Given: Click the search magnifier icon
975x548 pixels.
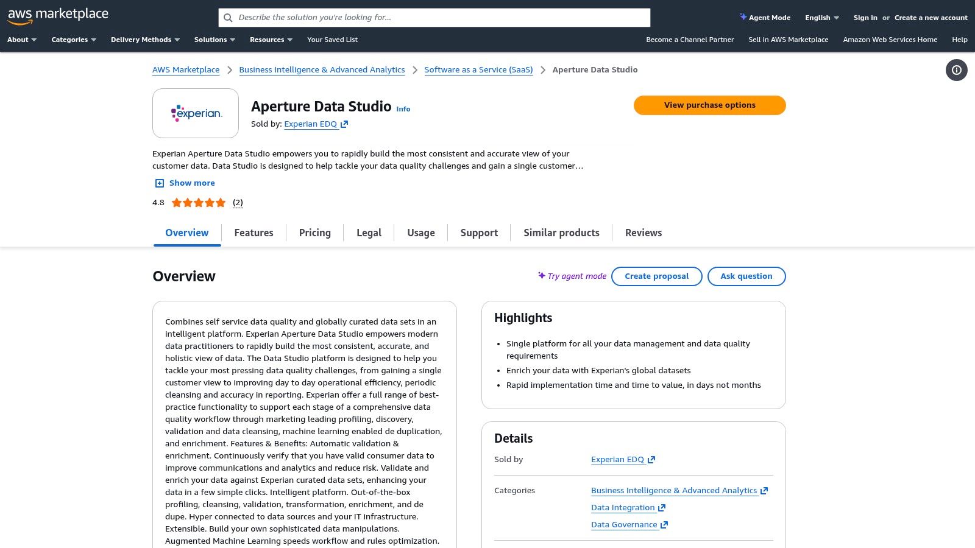Looking at the screenshot, I should point(228,17).
